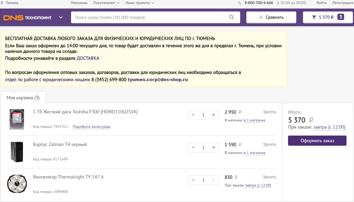This screenshot has height=202, width=354.
Task: Expand the catalog chevron beside the logo
Action: (61, 18)
